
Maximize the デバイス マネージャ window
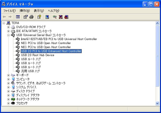(x=151, y=4)
